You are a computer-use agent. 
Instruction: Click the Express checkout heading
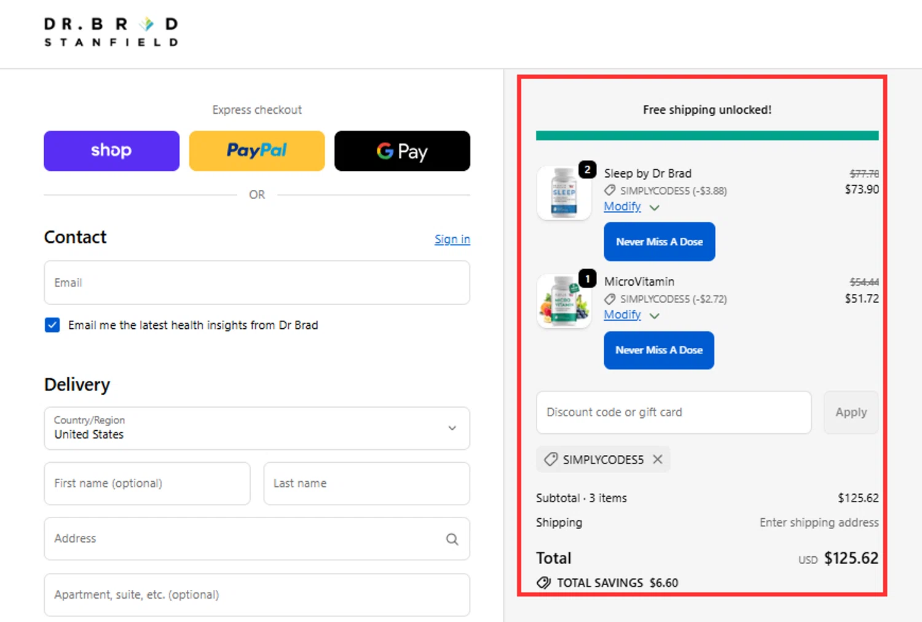pos(257,110)
